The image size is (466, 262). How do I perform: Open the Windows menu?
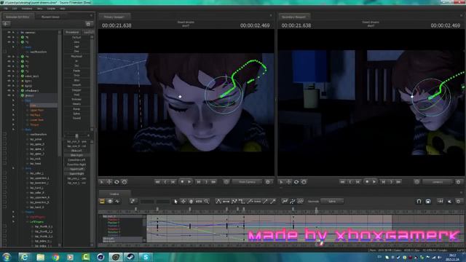click(27, 9)
